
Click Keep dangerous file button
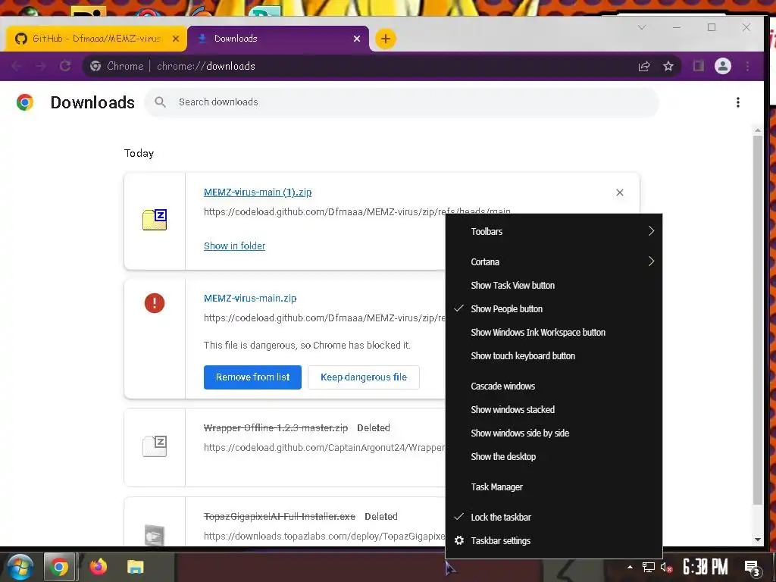(364, 377)
